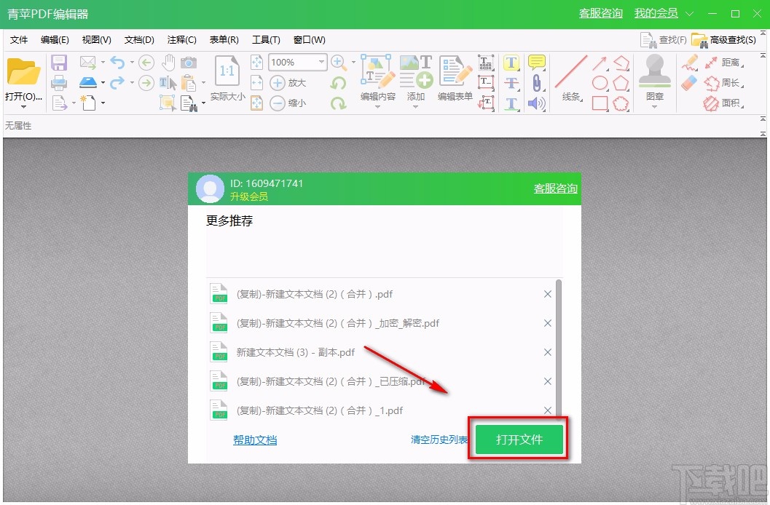Expand the undo history dropdown arrow

[132, 63]
